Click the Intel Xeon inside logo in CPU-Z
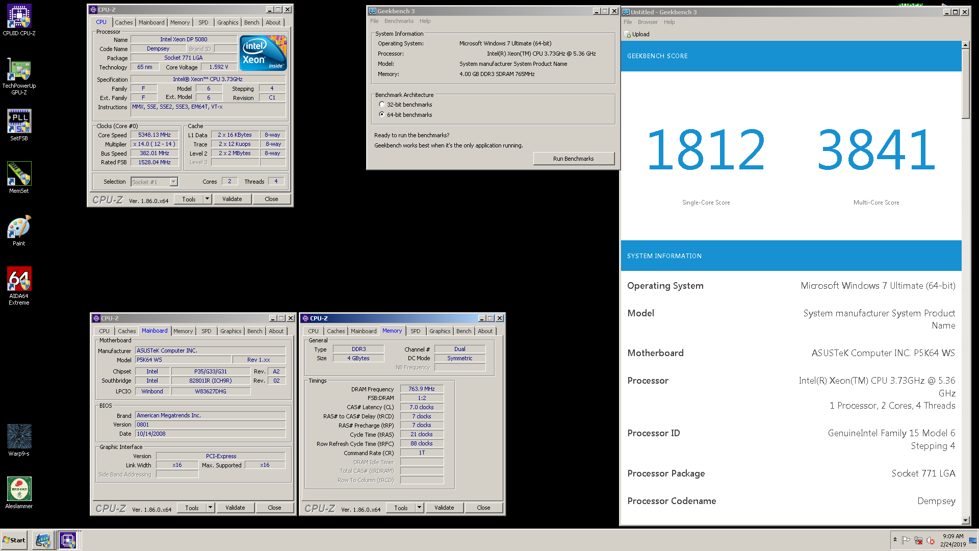The image size is (979, 551). coord(263,53)
